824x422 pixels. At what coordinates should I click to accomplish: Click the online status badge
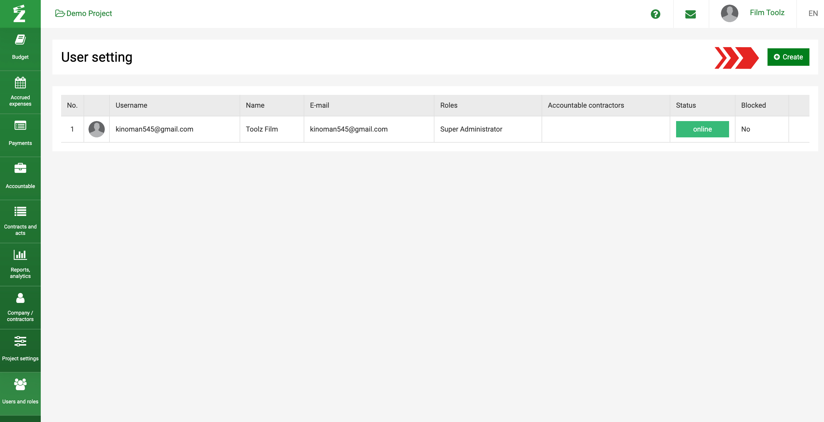click(x=702, y=129)
